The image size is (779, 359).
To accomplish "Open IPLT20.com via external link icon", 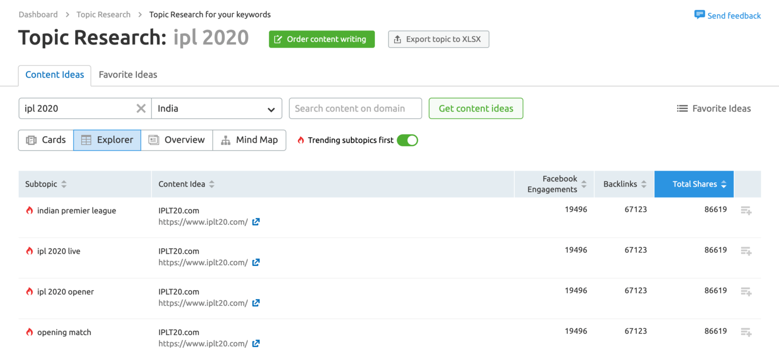I will [256, 222].
